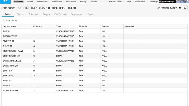Open Partner Connect

[116, 2]
